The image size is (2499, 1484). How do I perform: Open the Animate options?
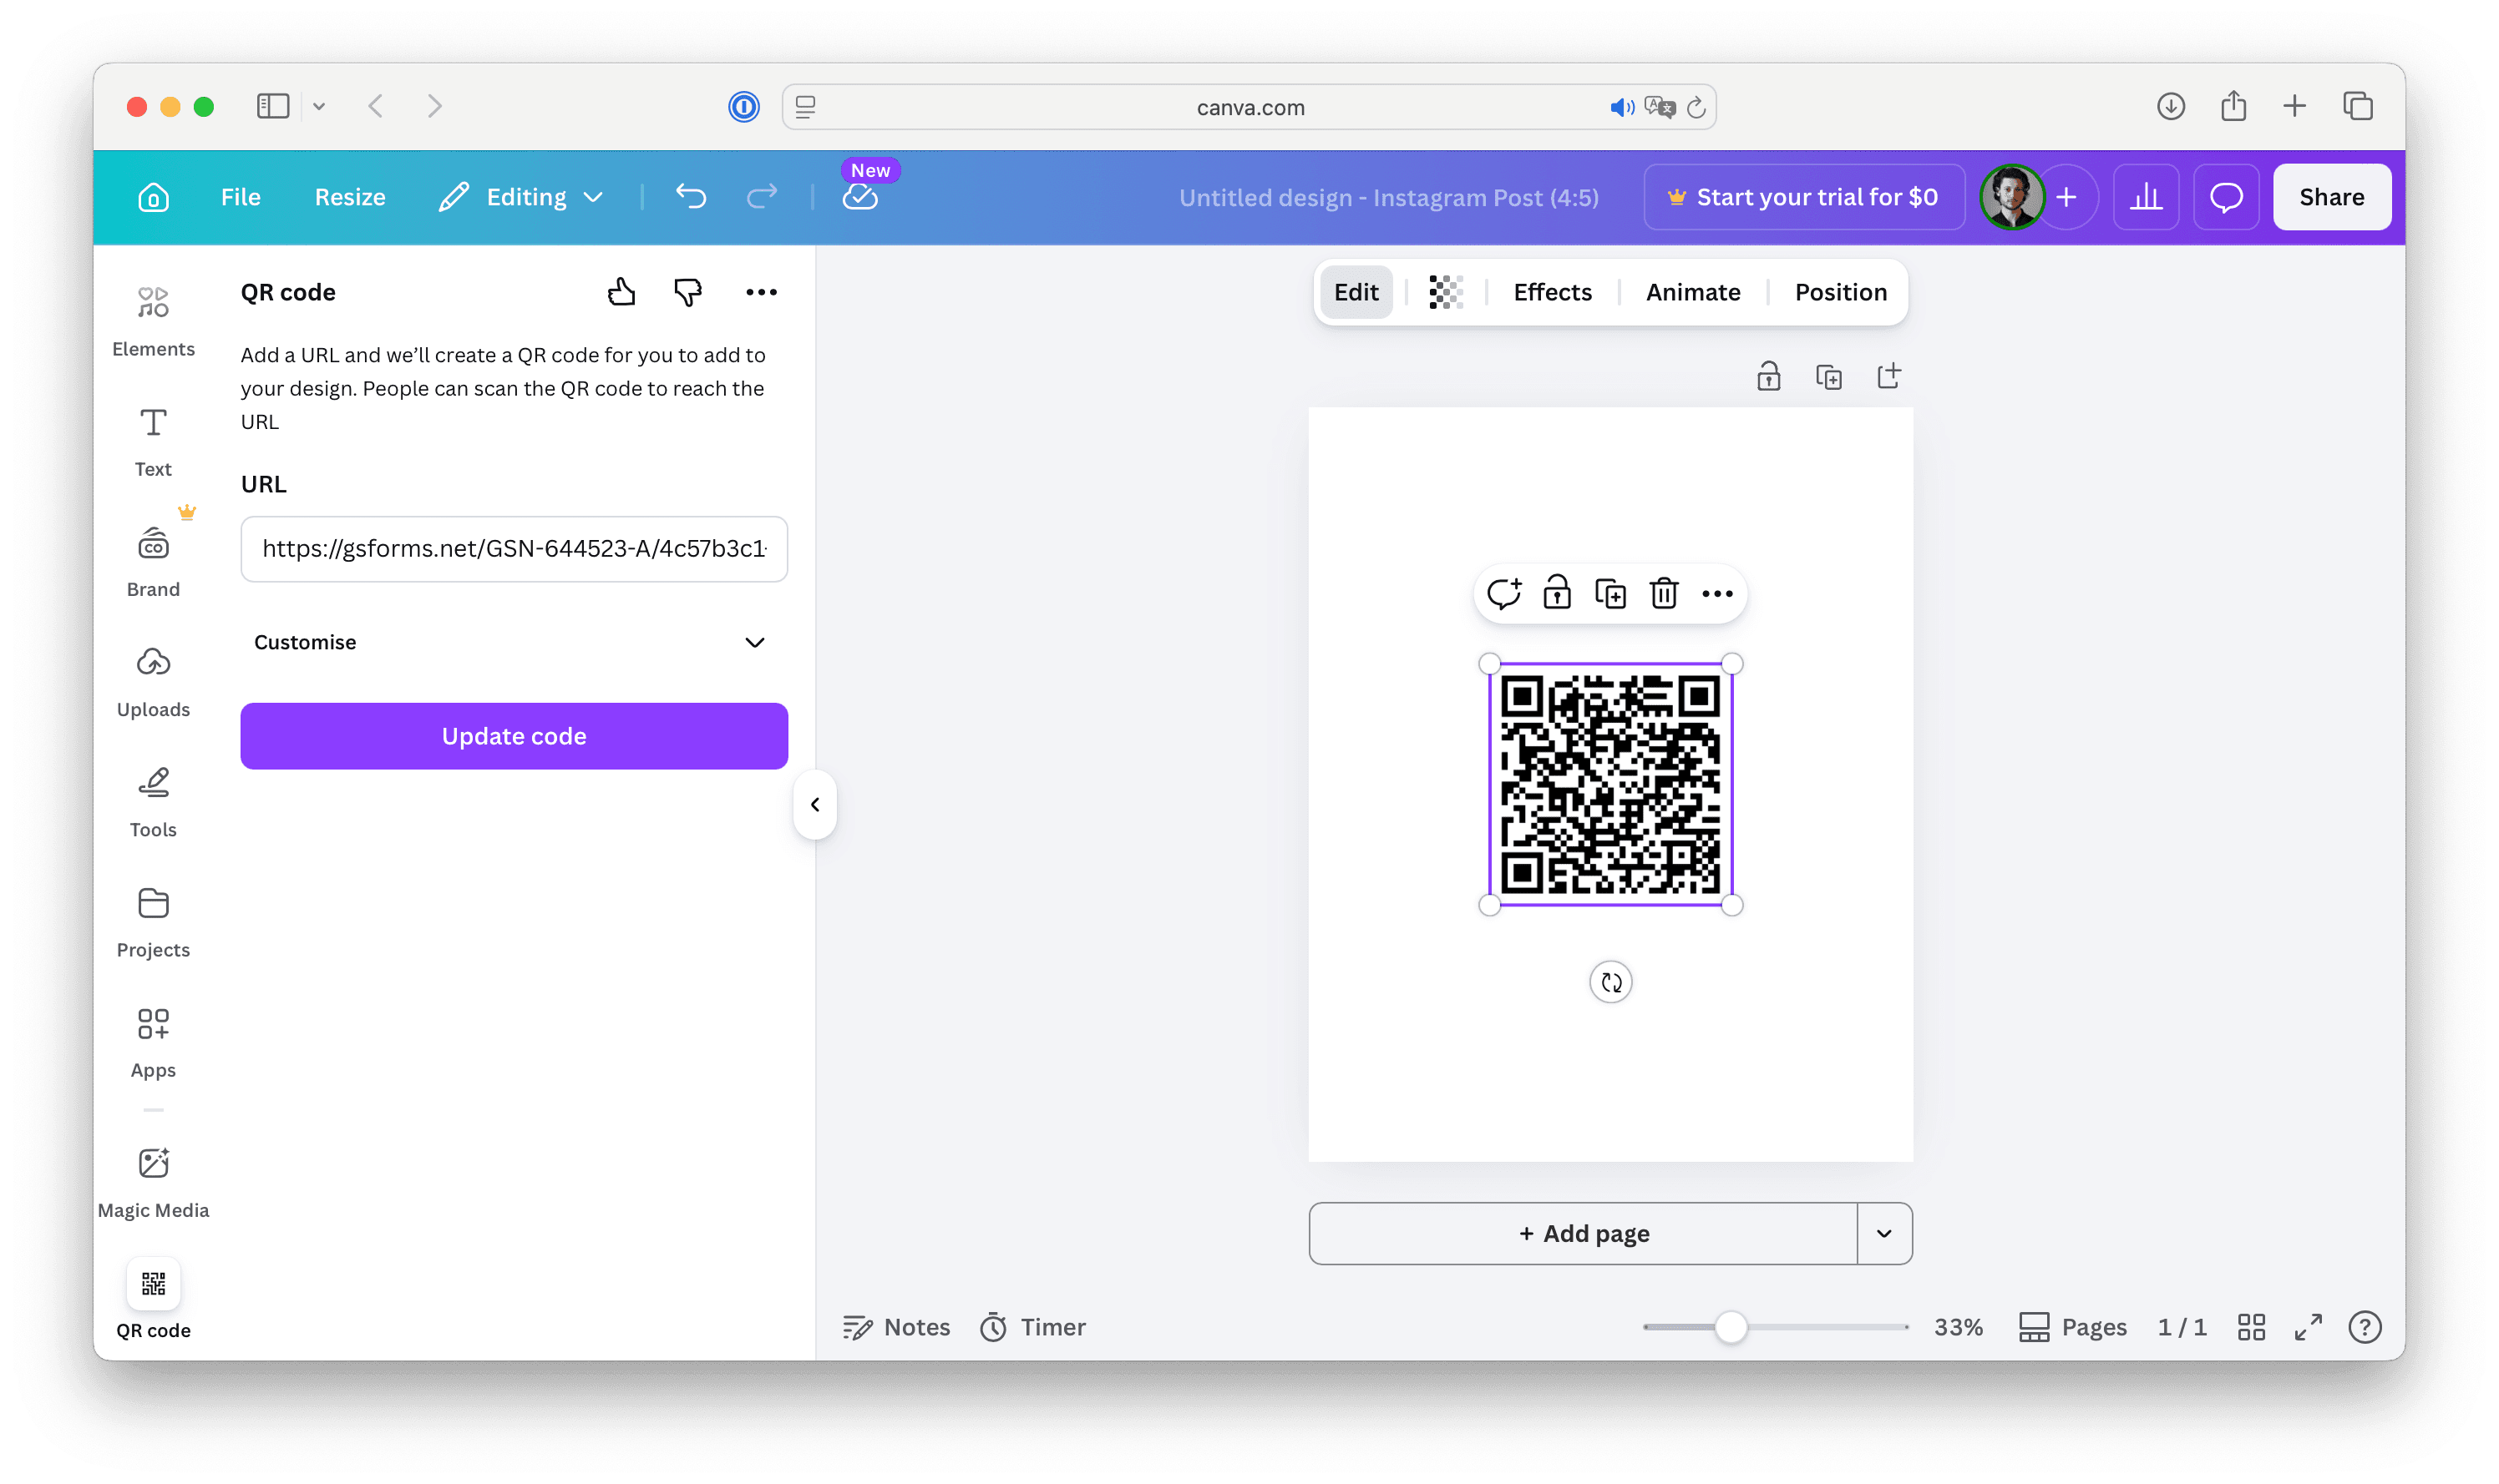1693,292
